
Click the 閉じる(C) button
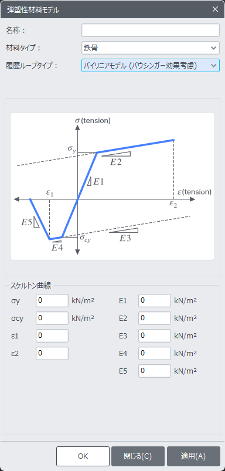click(138, 456)
